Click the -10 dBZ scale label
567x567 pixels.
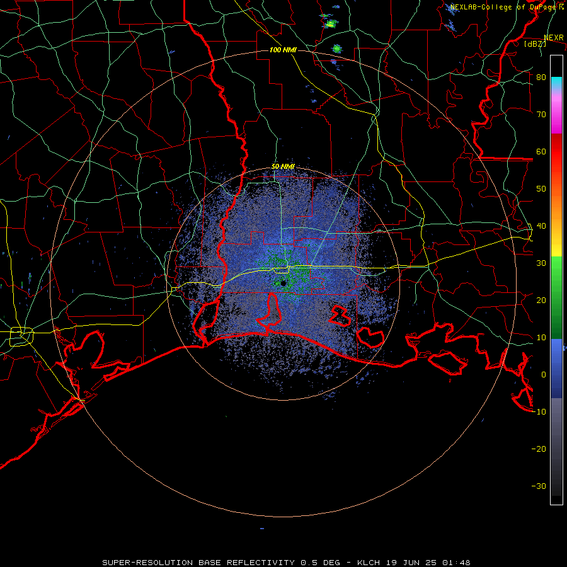(x=539, y=412)
